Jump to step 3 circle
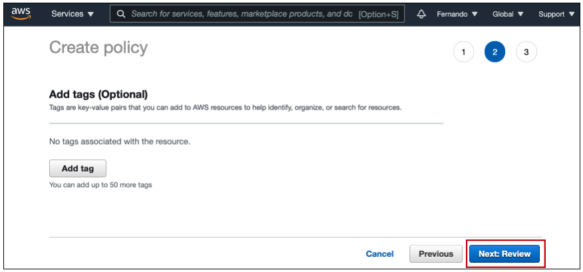 point(526,52)
